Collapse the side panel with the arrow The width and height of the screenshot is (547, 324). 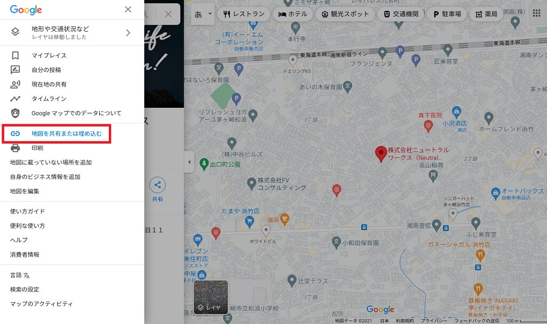(x=189, y=162)
